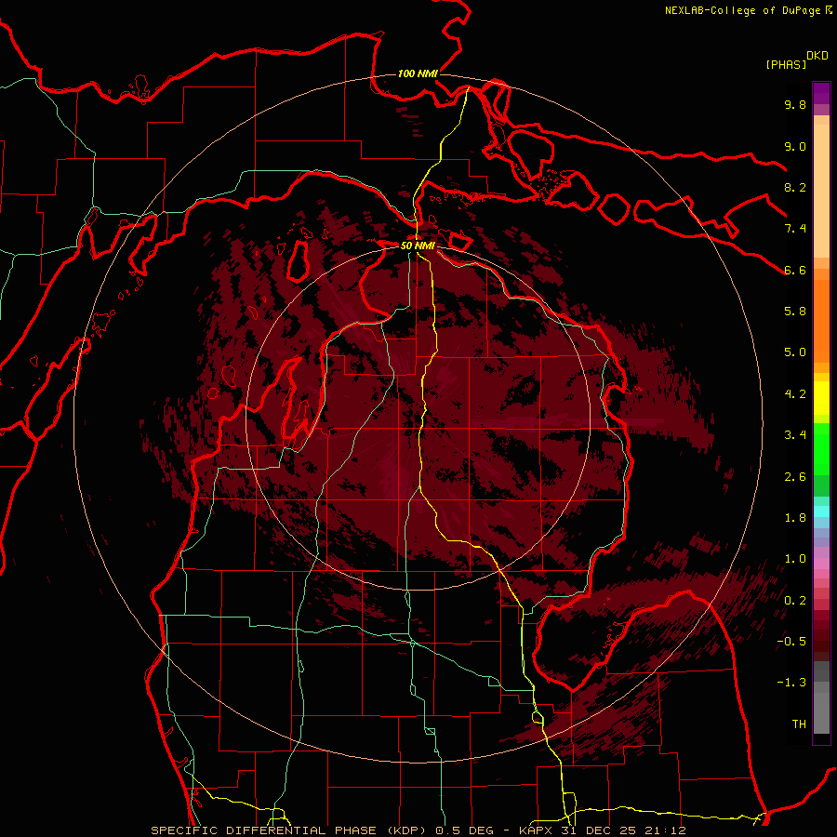Viewport: 837px width, 837px height.
Task: Click the 2.6 value on the scale
Action: pyautogui.click(x=795, y=477)
